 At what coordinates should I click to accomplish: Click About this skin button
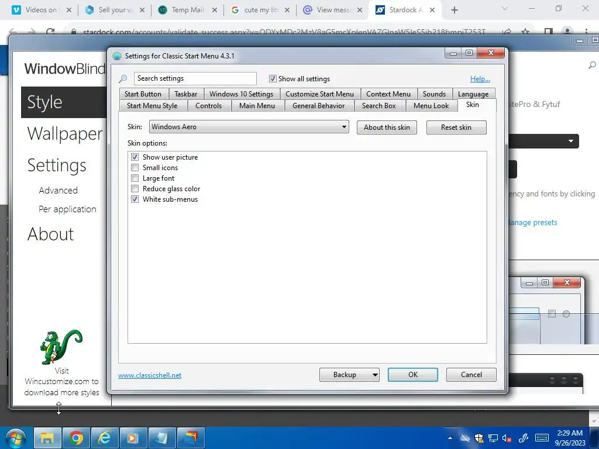(x=387, y=127)
